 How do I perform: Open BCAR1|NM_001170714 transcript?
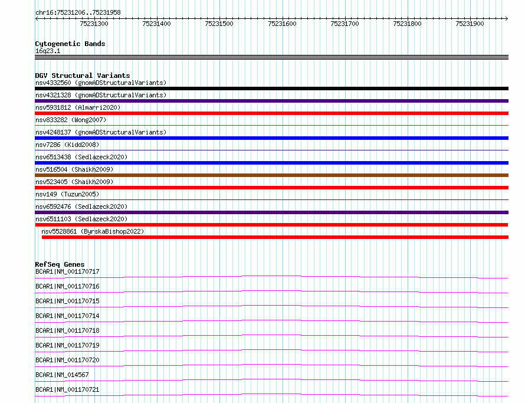point(67,316)
